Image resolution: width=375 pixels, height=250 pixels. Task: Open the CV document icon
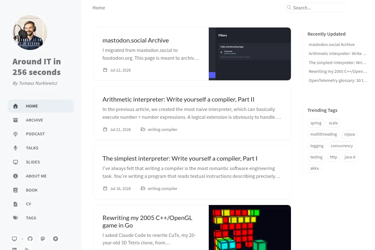pyautogui.click(x=15, y=204)
